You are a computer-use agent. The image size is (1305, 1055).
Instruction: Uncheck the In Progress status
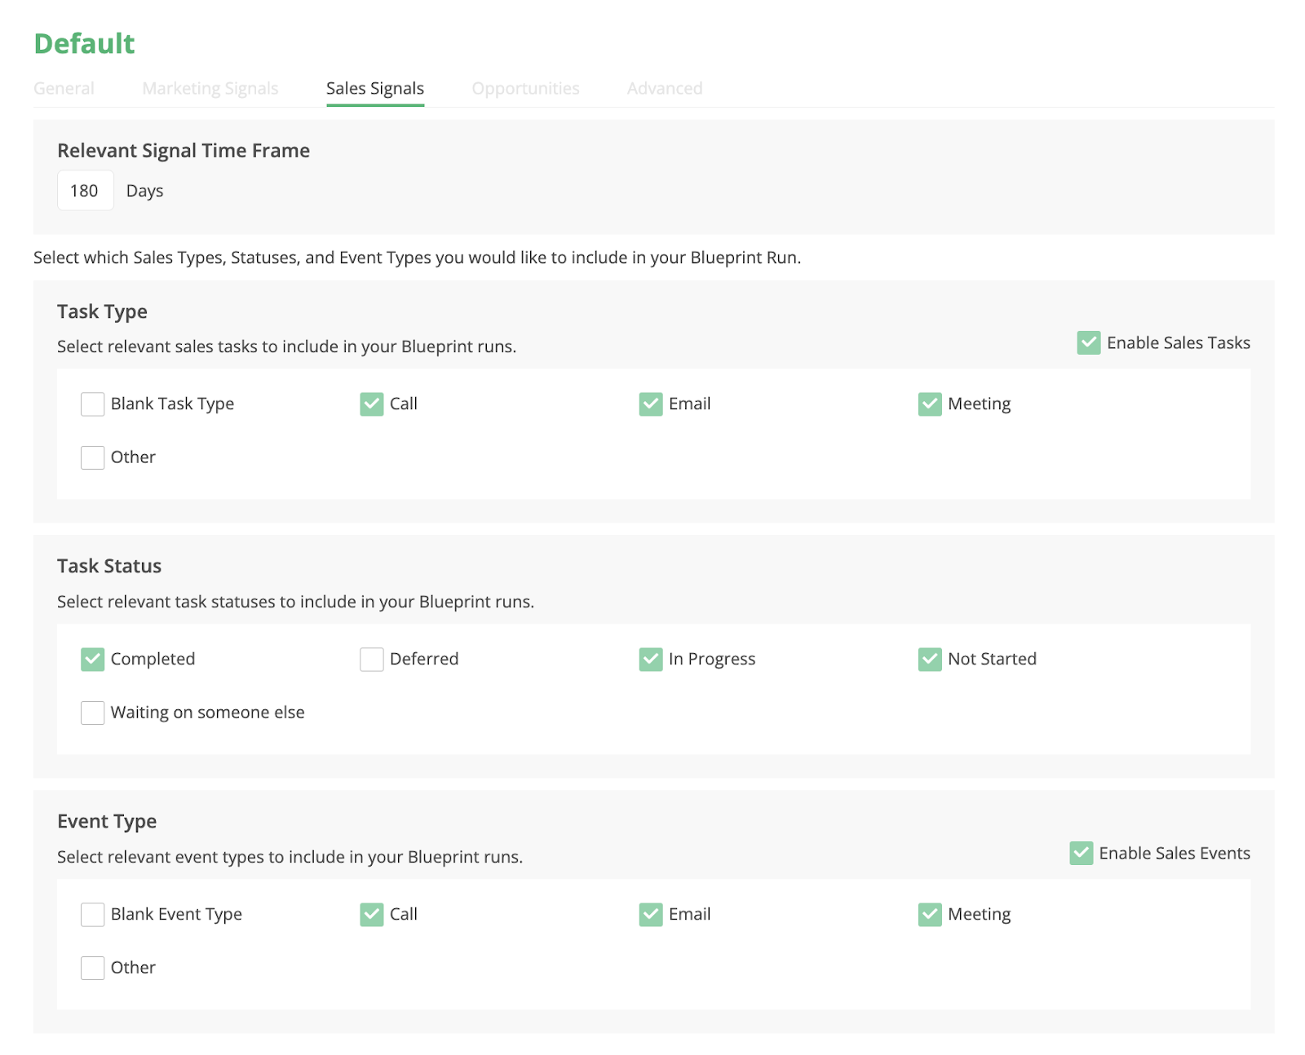tap(651, 660)
